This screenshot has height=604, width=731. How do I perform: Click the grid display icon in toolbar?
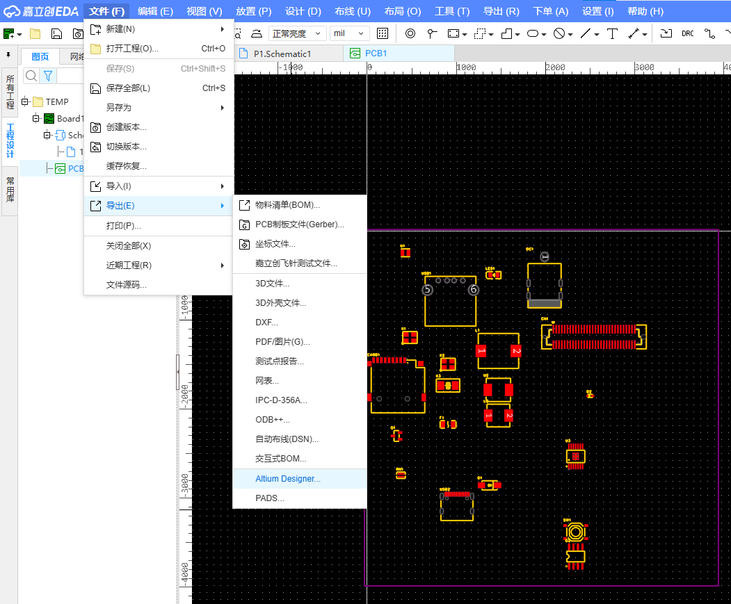(x=383, y=33)
